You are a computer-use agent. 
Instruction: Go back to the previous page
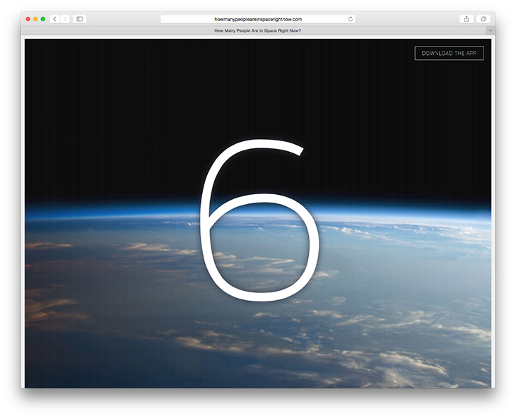click(x=55, y=19)
